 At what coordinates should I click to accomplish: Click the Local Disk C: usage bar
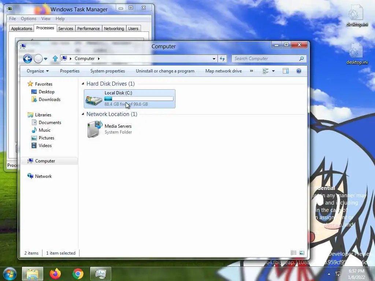139,99
